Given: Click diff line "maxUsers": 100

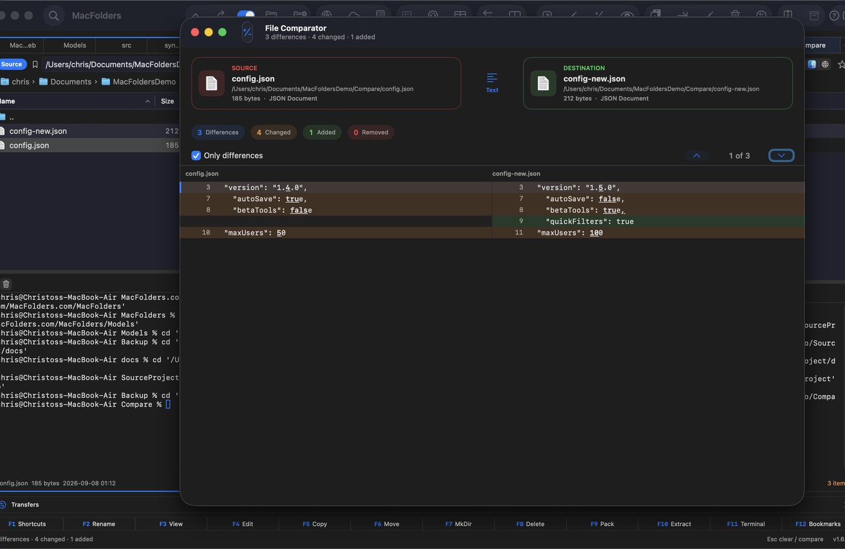Looking at the screenshot, I should pyautogui.click(x=648, y=233).
